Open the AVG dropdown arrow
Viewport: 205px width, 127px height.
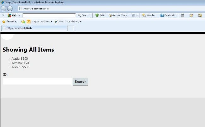[x=20, y=15]
